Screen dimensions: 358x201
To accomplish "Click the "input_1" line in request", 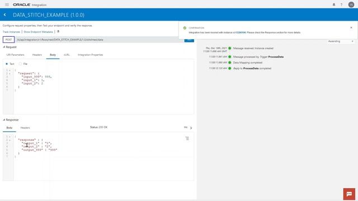I will (x=33, y=80).
